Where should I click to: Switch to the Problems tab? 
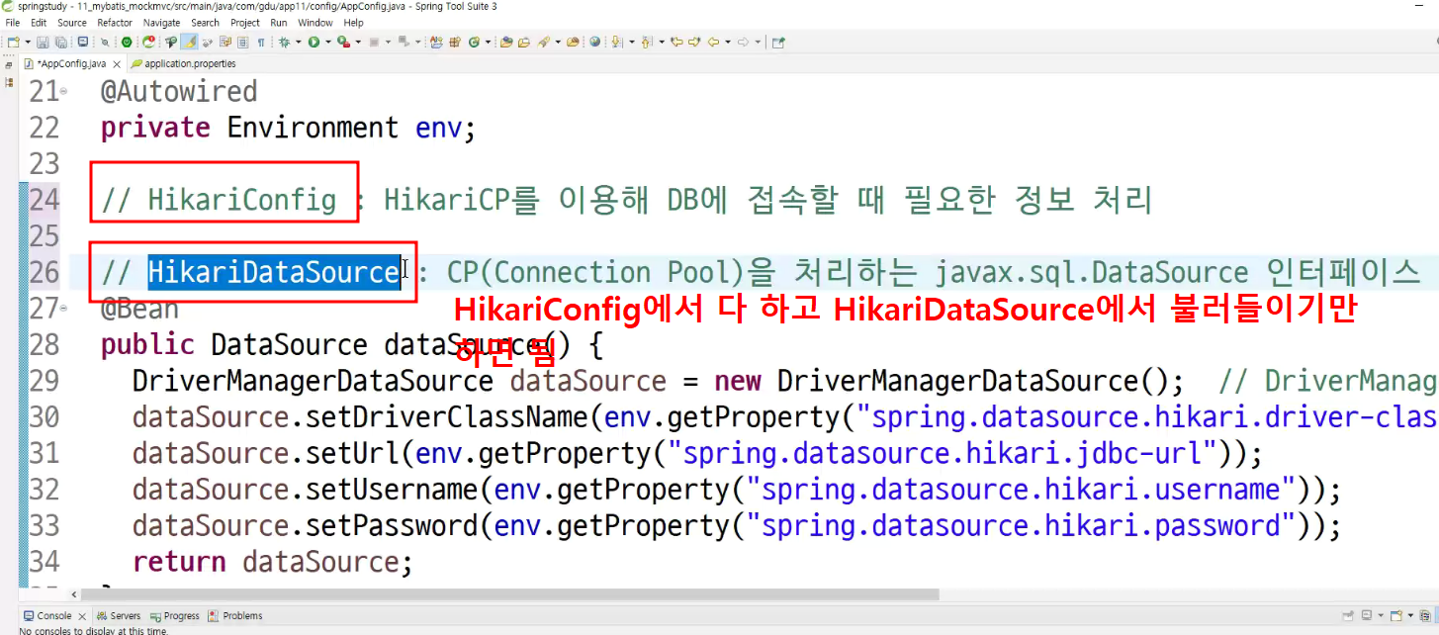(235, 615)
